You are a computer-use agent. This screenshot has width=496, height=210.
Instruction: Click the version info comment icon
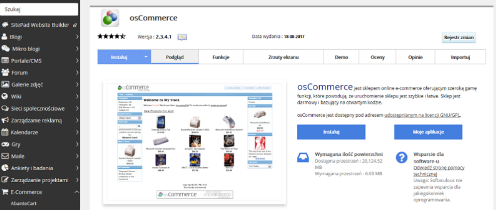pyautogui.click(x=182, y=37)
